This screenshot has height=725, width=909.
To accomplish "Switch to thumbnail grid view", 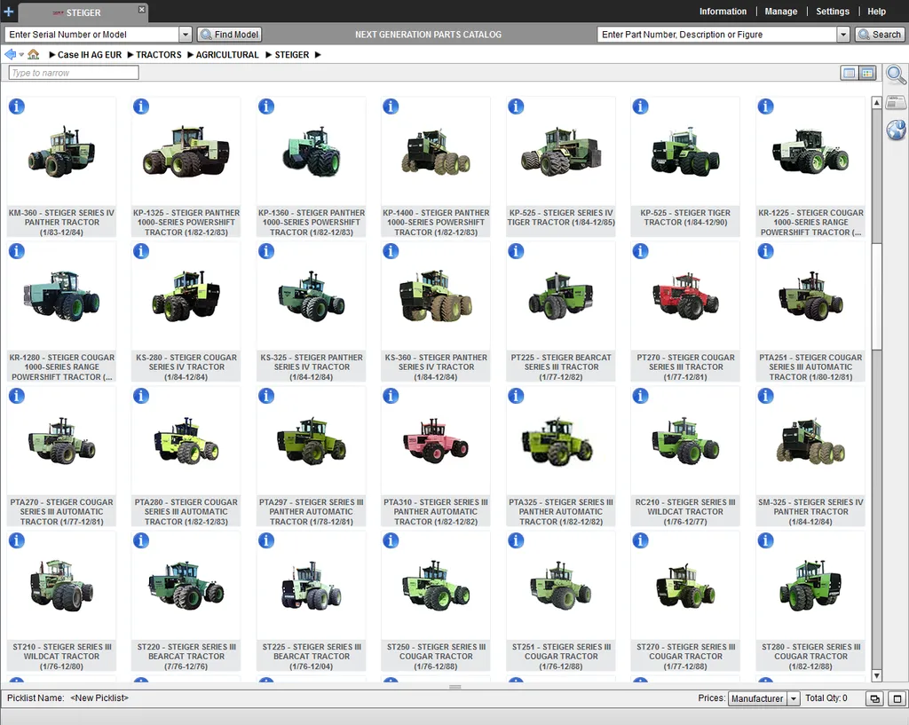I will pyautogui.click(x=867, y=73).
